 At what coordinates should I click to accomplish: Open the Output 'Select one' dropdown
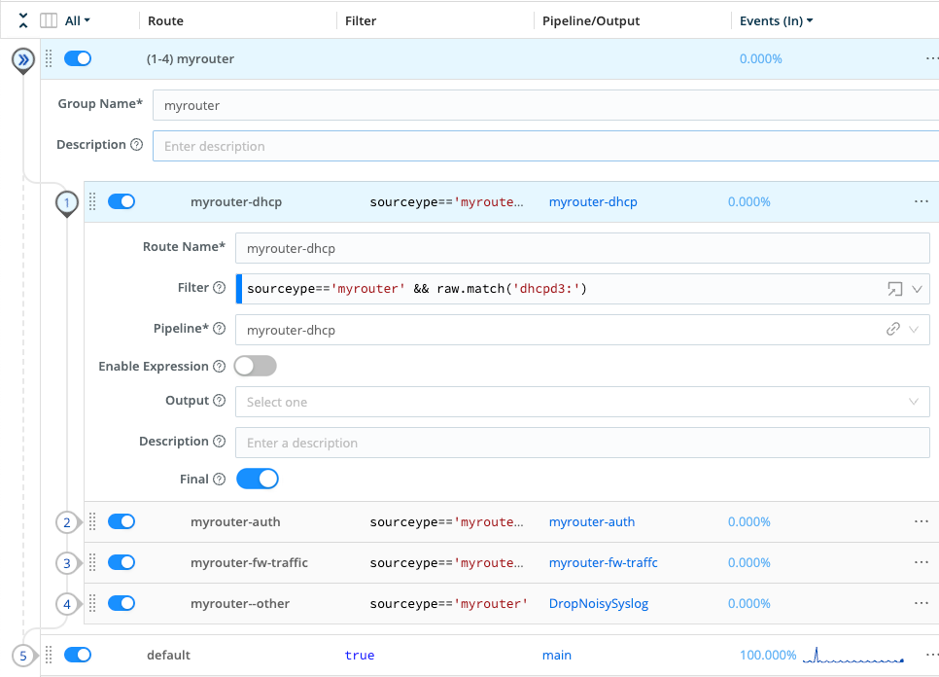pos(581,402)
